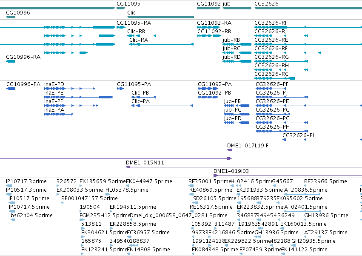Click the RE35001.5prime EST label
The width and height of the screenshot is (362, 256).
[210, 181]
